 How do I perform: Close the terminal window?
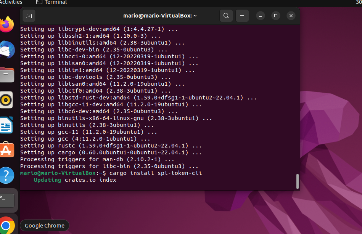tap(291, 16)
